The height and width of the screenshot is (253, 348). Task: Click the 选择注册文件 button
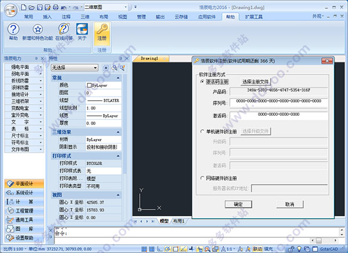pos(255,82)
